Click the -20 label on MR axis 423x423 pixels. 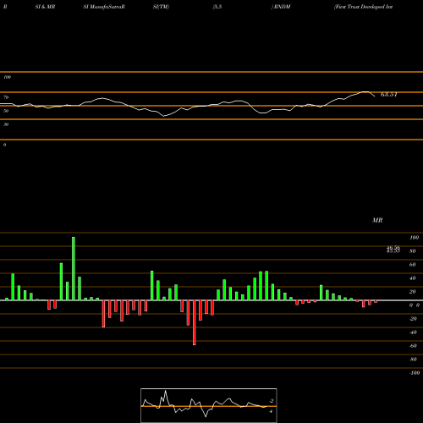pos(413,319)
